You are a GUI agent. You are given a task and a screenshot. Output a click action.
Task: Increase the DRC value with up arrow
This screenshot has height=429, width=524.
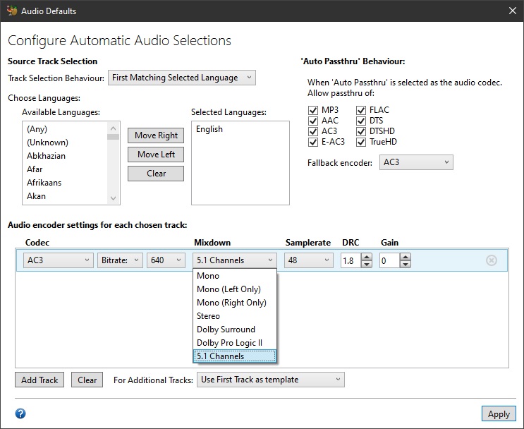[x=366, y=257]
